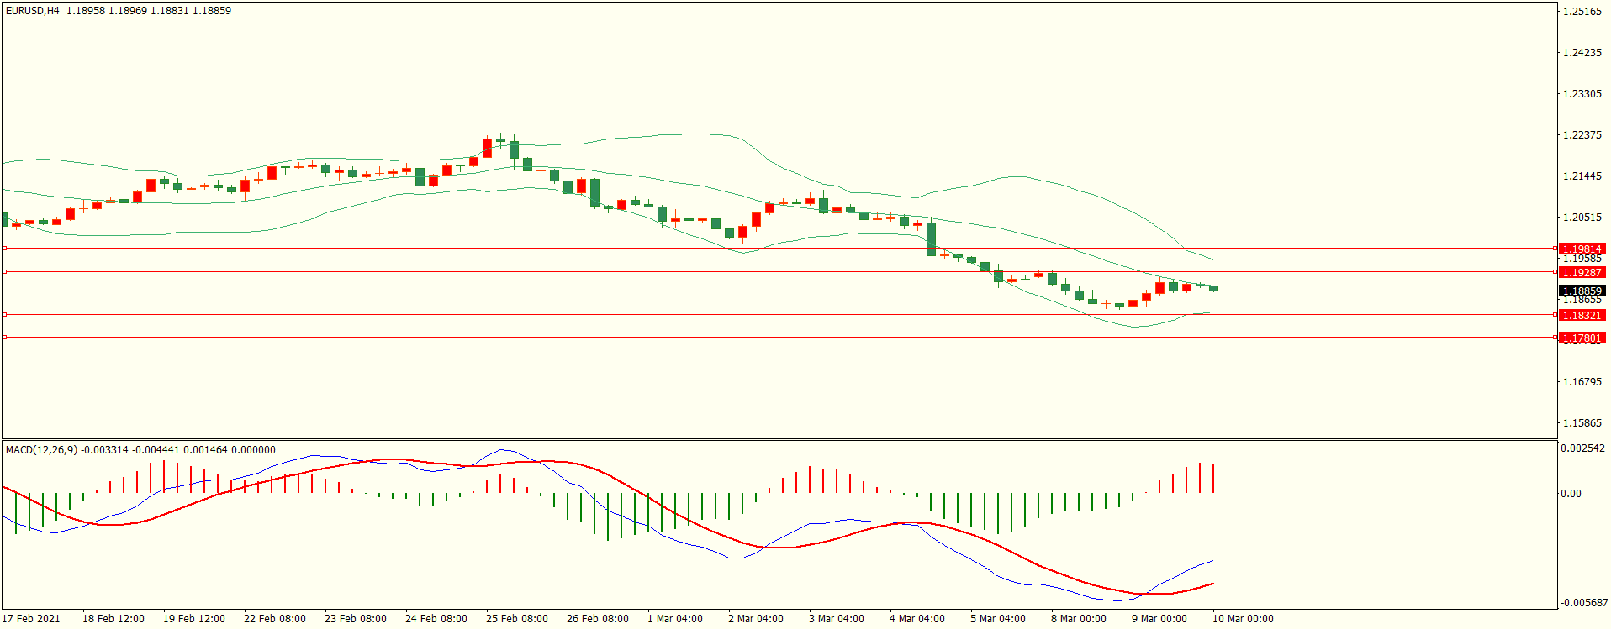Click the 1.22375 price scale value

pyautogui.click(x=1582, y=135)
